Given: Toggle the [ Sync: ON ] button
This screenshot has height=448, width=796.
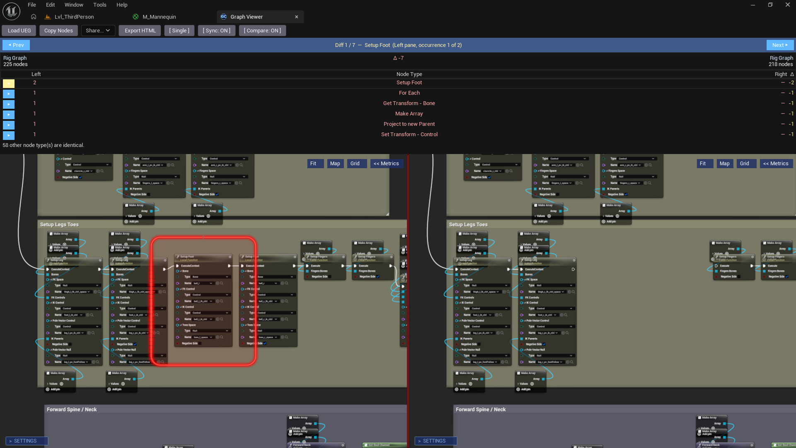Looking at the screenshot, I should click(x=216, y=31).
